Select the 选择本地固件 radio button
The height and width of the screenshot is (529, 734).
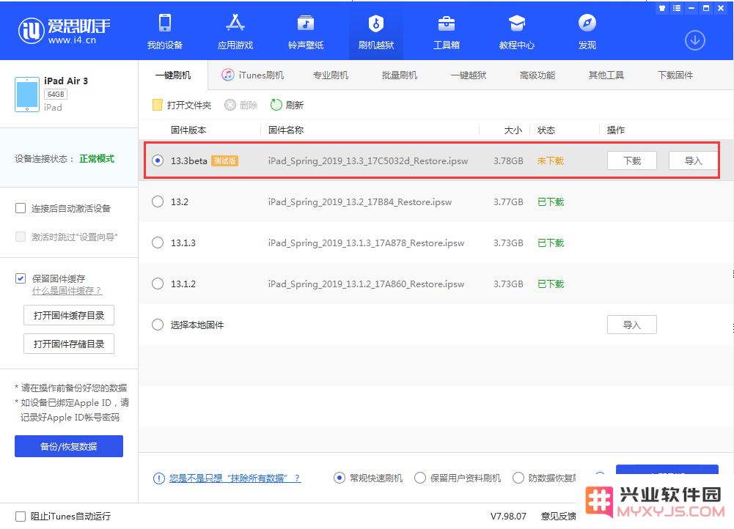158,325
